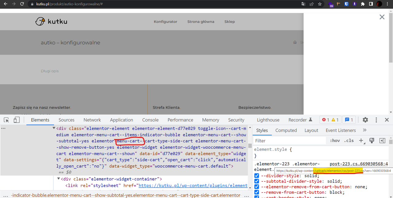Screen dimensions: 393x198
Task: Open the Lighthouse tab
Action: 268,120
